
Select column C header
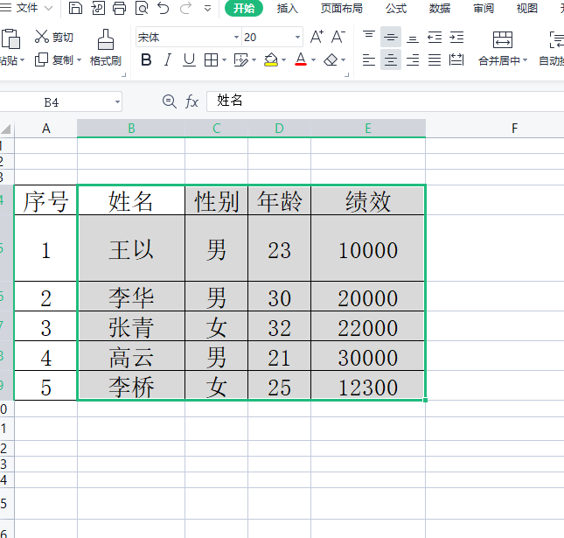pyautogui.click(x=216, y=129)
